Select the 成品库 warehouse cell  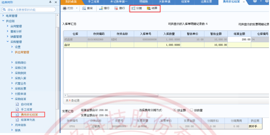click(x=75, y=40)
